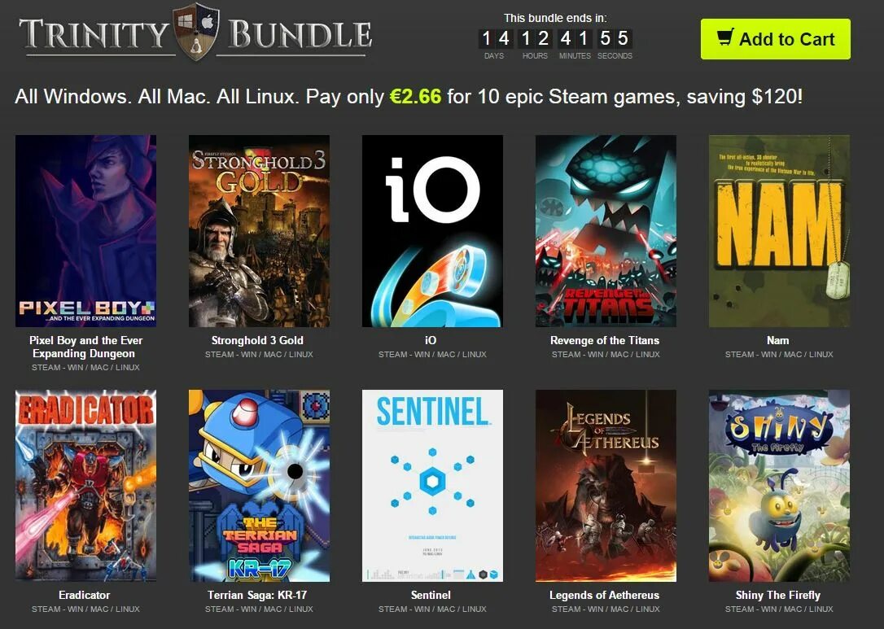Select the Terrian Saga KR-17 cover
Image resolution: width=884 pixels, height=629 pixels.
260,485
